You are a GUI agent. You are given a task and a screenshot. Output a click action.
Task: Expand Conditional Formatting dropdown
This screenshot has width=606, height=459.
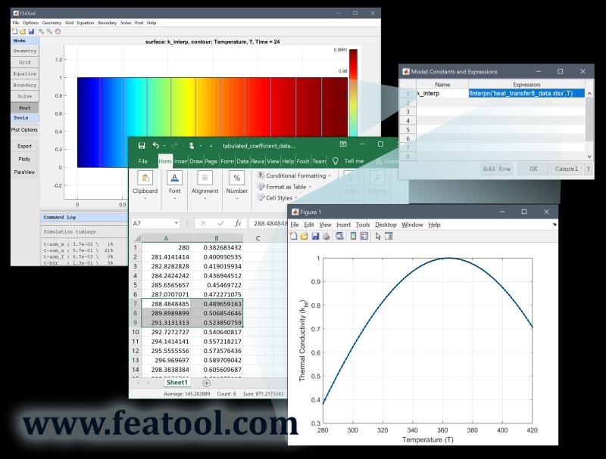[330, 176]
